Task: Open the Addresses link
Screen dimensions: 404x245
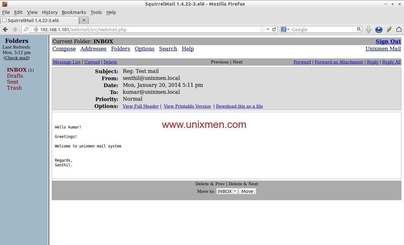Action: click(x=93, y=49)
